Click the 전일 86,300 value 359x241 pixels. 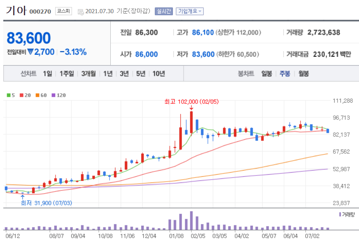(146, 33)
